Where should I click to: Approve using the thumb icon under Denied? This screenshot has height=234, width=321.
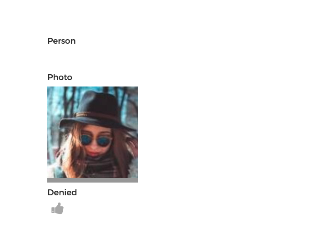click(58, 209)
